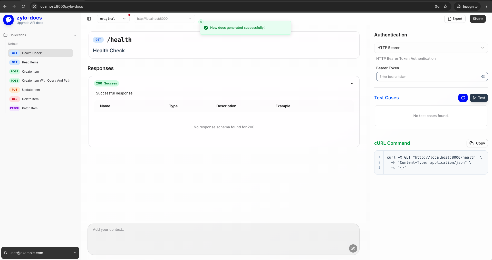The width and height of the screenshot is (492, 260).
Task: Click the Description column header
Action: click(226, 106)
